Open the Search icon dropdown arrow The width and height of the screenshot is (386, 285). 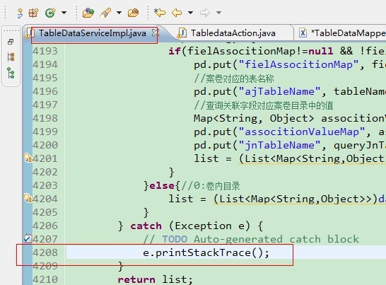[x=119, y=13]
